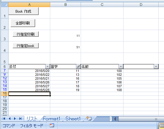Open the 日付 filter dropdown
This screenshot has height=129, width=164.
(47, 66)
